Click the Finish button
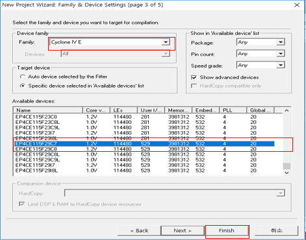 click(227, 231)
